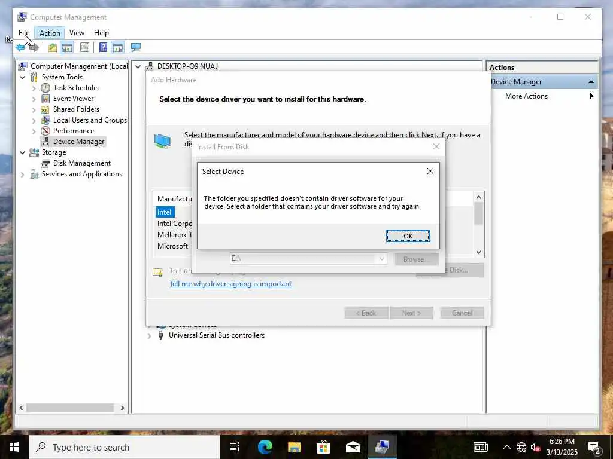Viewport: 613px width, 459px height.
Task: Toggle Show/Hide Action Pane toolbar icon
Action: tap(117, 48)
